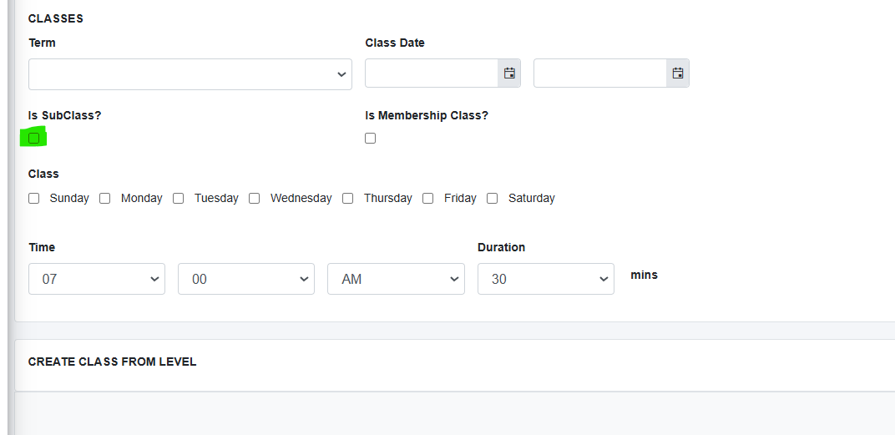Open the second Class Date calendar picker
This screenshot has height=435, width=895.
[x=678, y=73]
